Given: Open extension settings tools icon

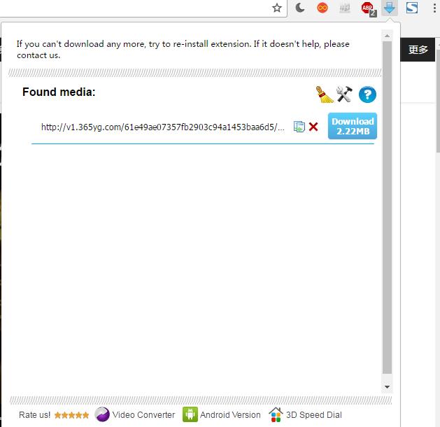Looking at the screenshot, I should pos(344,94).
